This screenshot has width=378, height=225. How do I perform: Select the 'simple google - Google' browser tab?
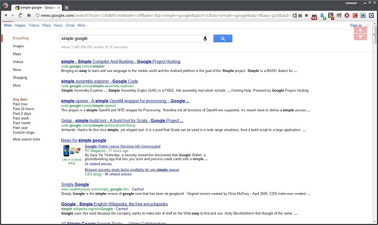pos(37,8)
